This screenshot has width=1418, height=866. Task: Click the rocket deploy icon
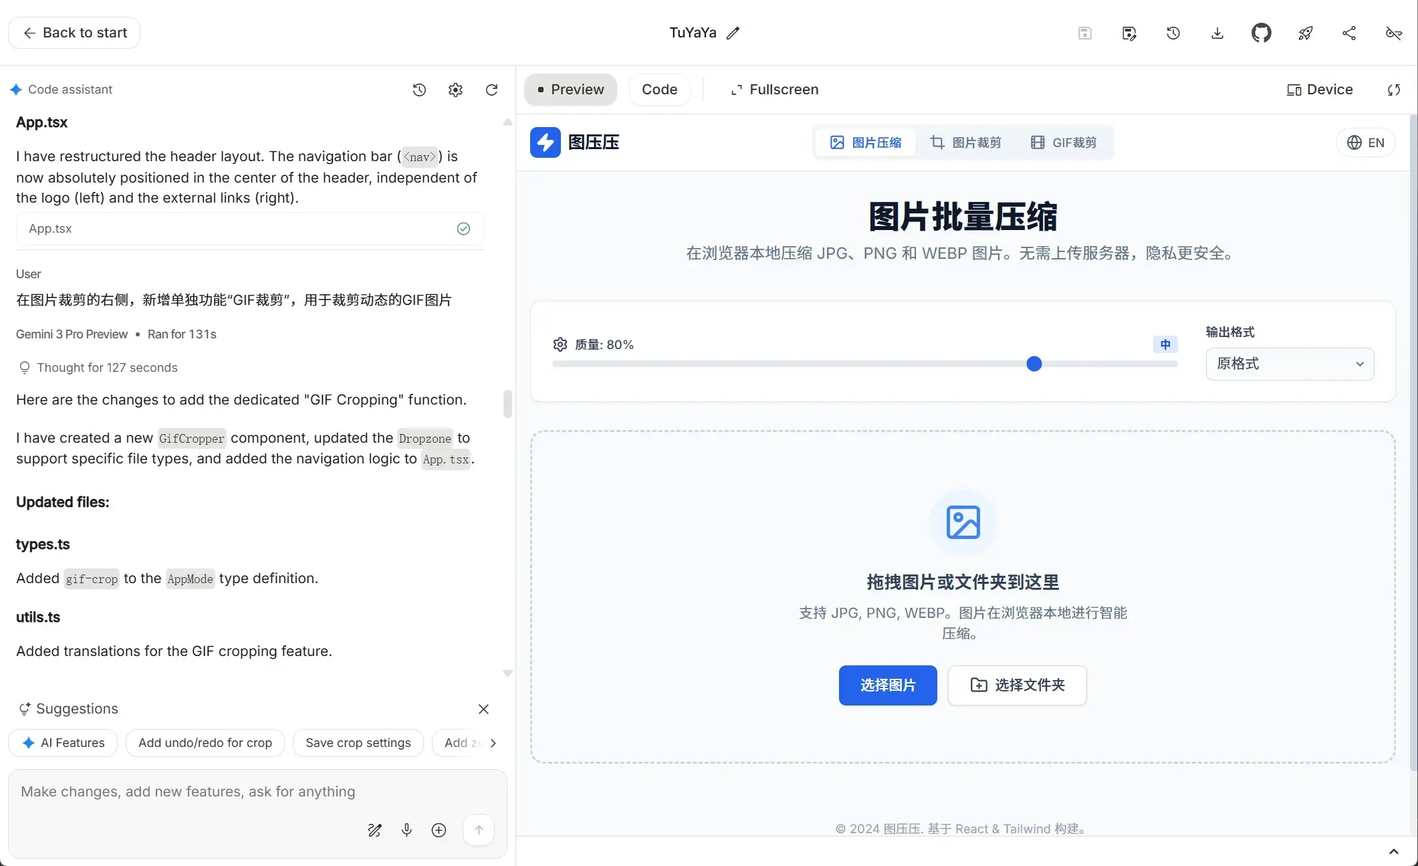click(x=1305, y=33)
